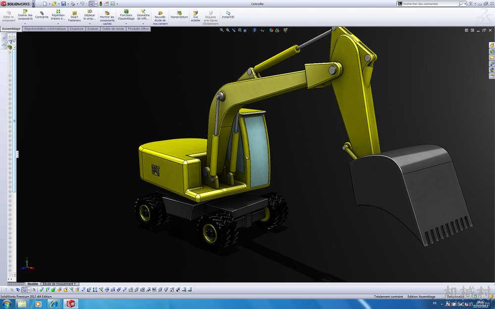
Task: Open the File Explorer task pane tab
Action: (492, 57)
